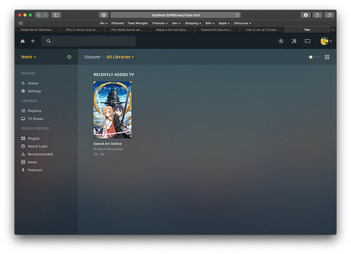This screenshot has width=351, height=254.
Task: Open Sword Art Online poster thumbnail
Action: (x=112, y=110)
